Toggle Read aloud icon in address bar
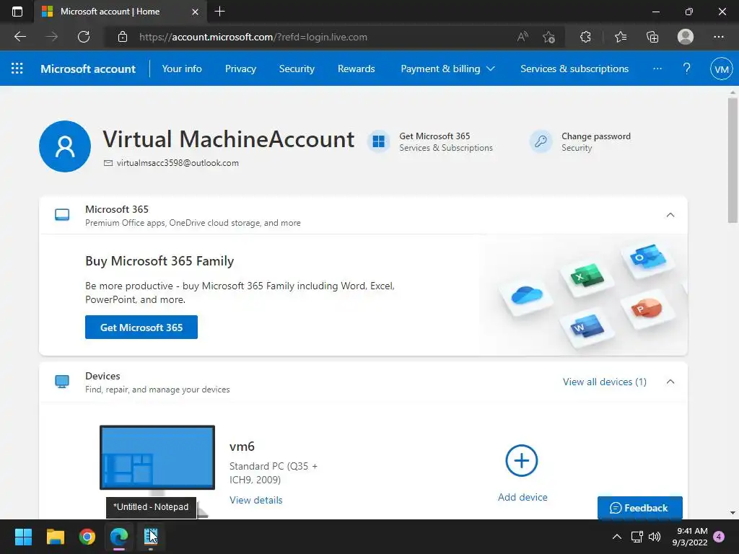This screenshot has height=554, width=739. (x=522, y=37)
